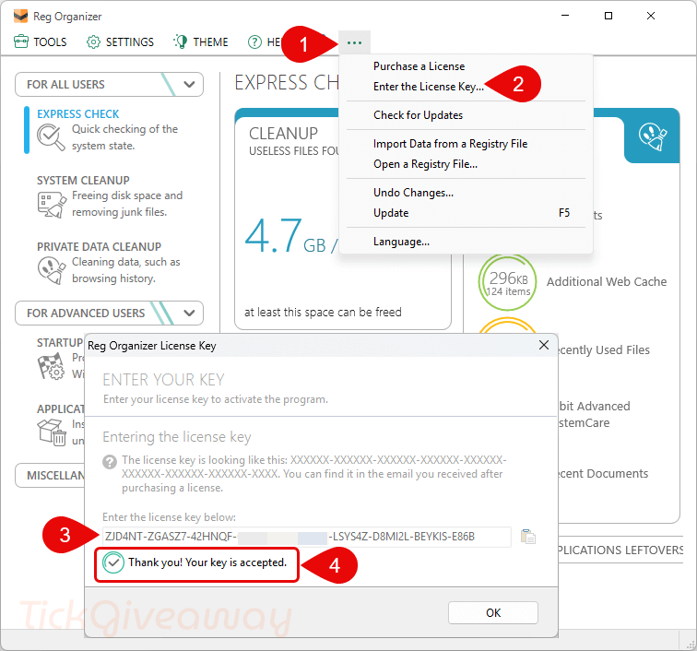This screenshot has width=697, height=651.
Task: Click the Startup checkered flag icon
Action: pos(51,366)
